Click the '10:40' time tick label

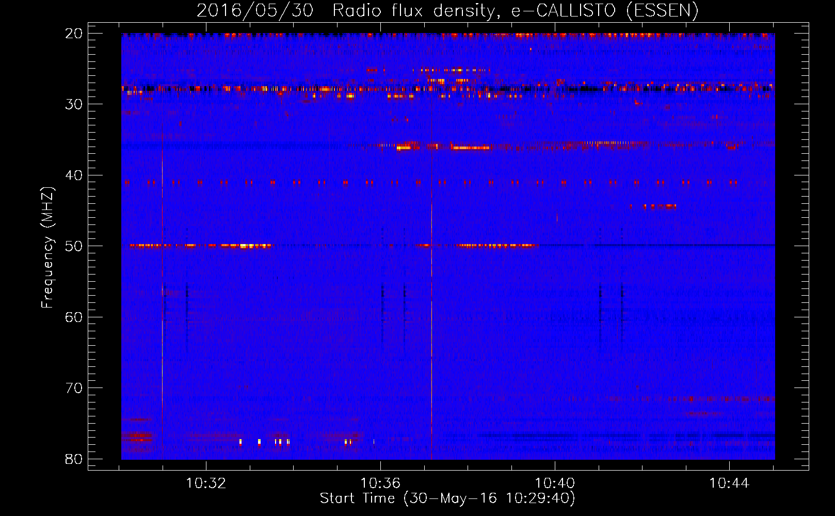click(555, 483)
